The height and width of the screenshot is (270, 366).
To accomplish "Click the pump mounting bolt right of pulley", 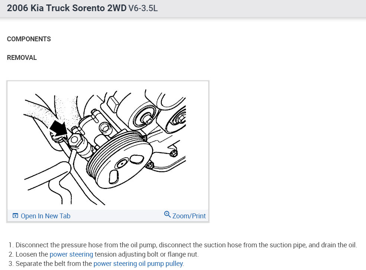I will [x=174, y=153].
